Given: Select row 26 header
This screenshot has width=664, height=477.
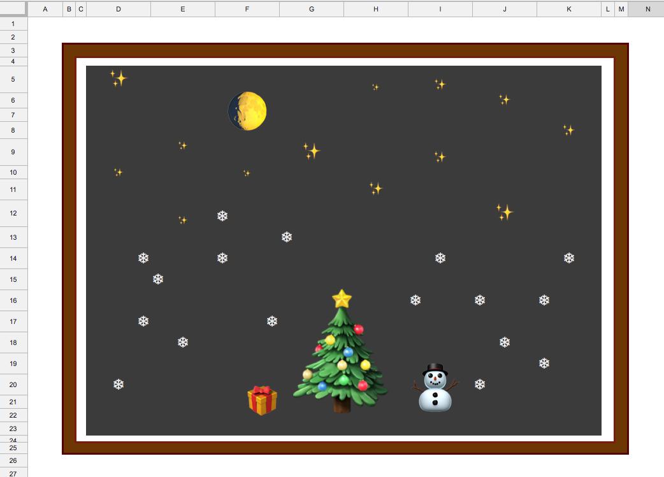Looking at the screenshot, I should coord(13,460).
